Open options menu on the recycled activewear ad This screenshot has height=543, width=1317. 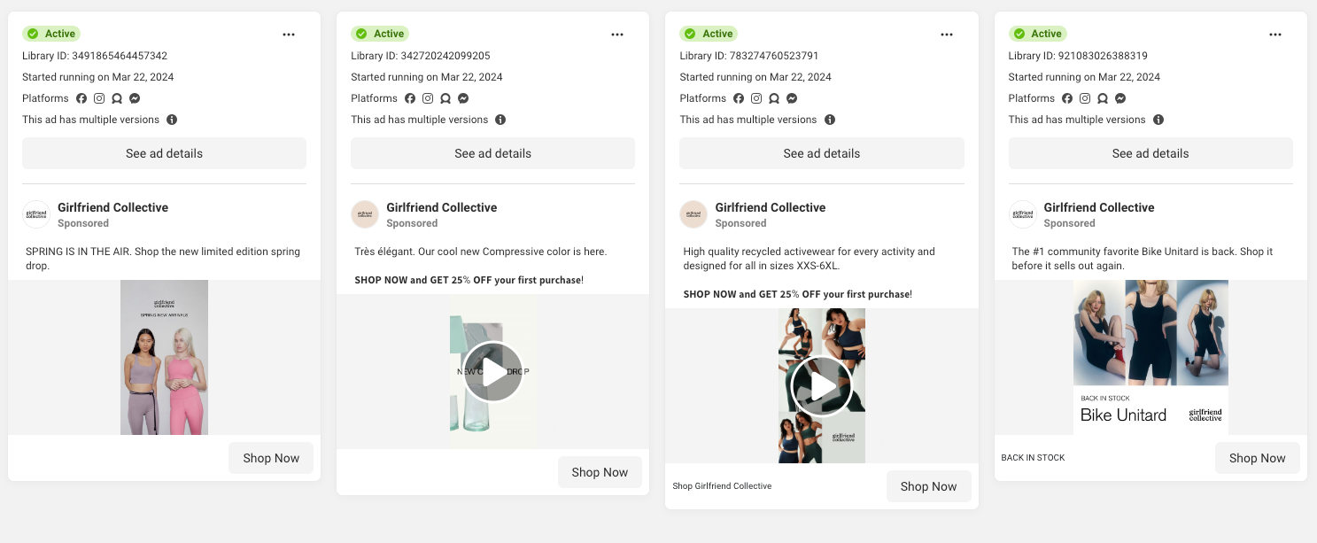point(947,35)
